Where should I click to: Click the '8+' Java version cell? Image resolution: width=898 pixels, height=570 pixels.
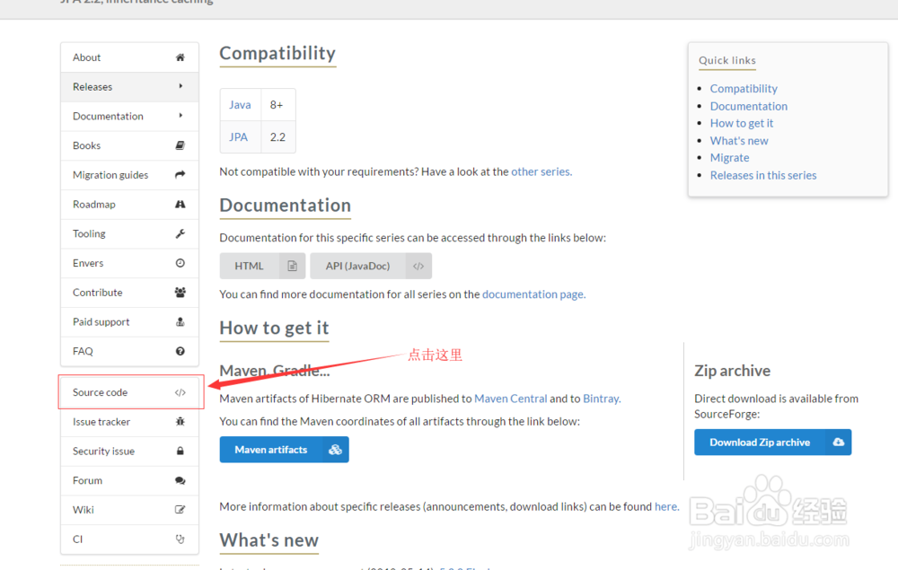(x=277, y=105)
